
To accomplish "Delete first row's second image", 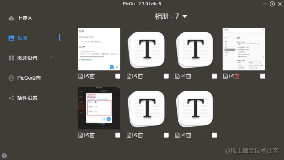I will pos(140,76).
